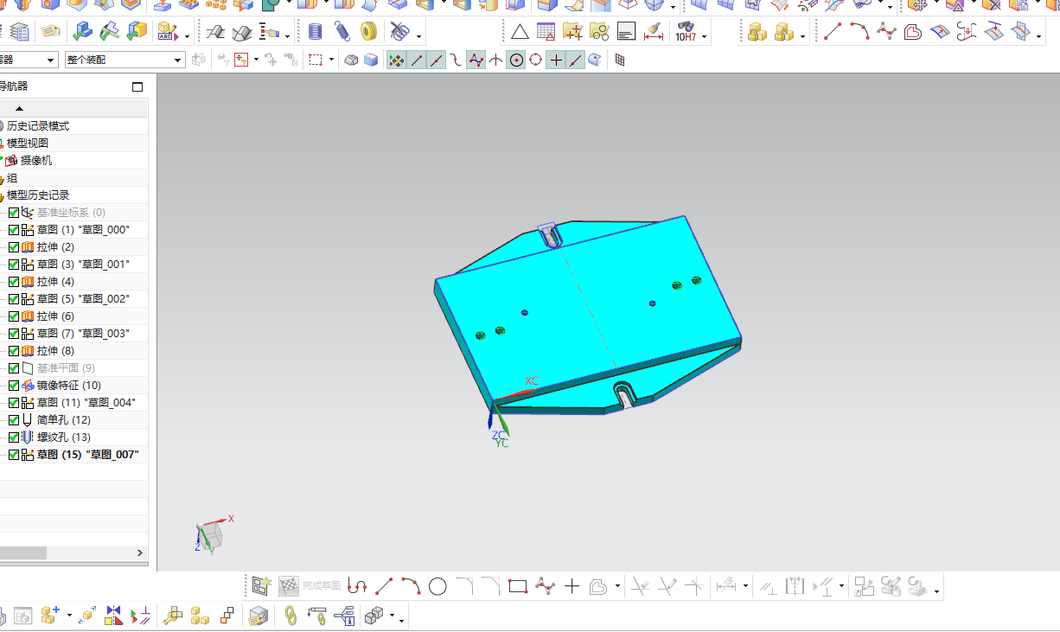The height and width of the screenshot is (632, 1060).
Task: Select 摄像机 node in navigator
Action: click(x=35, y=161)
